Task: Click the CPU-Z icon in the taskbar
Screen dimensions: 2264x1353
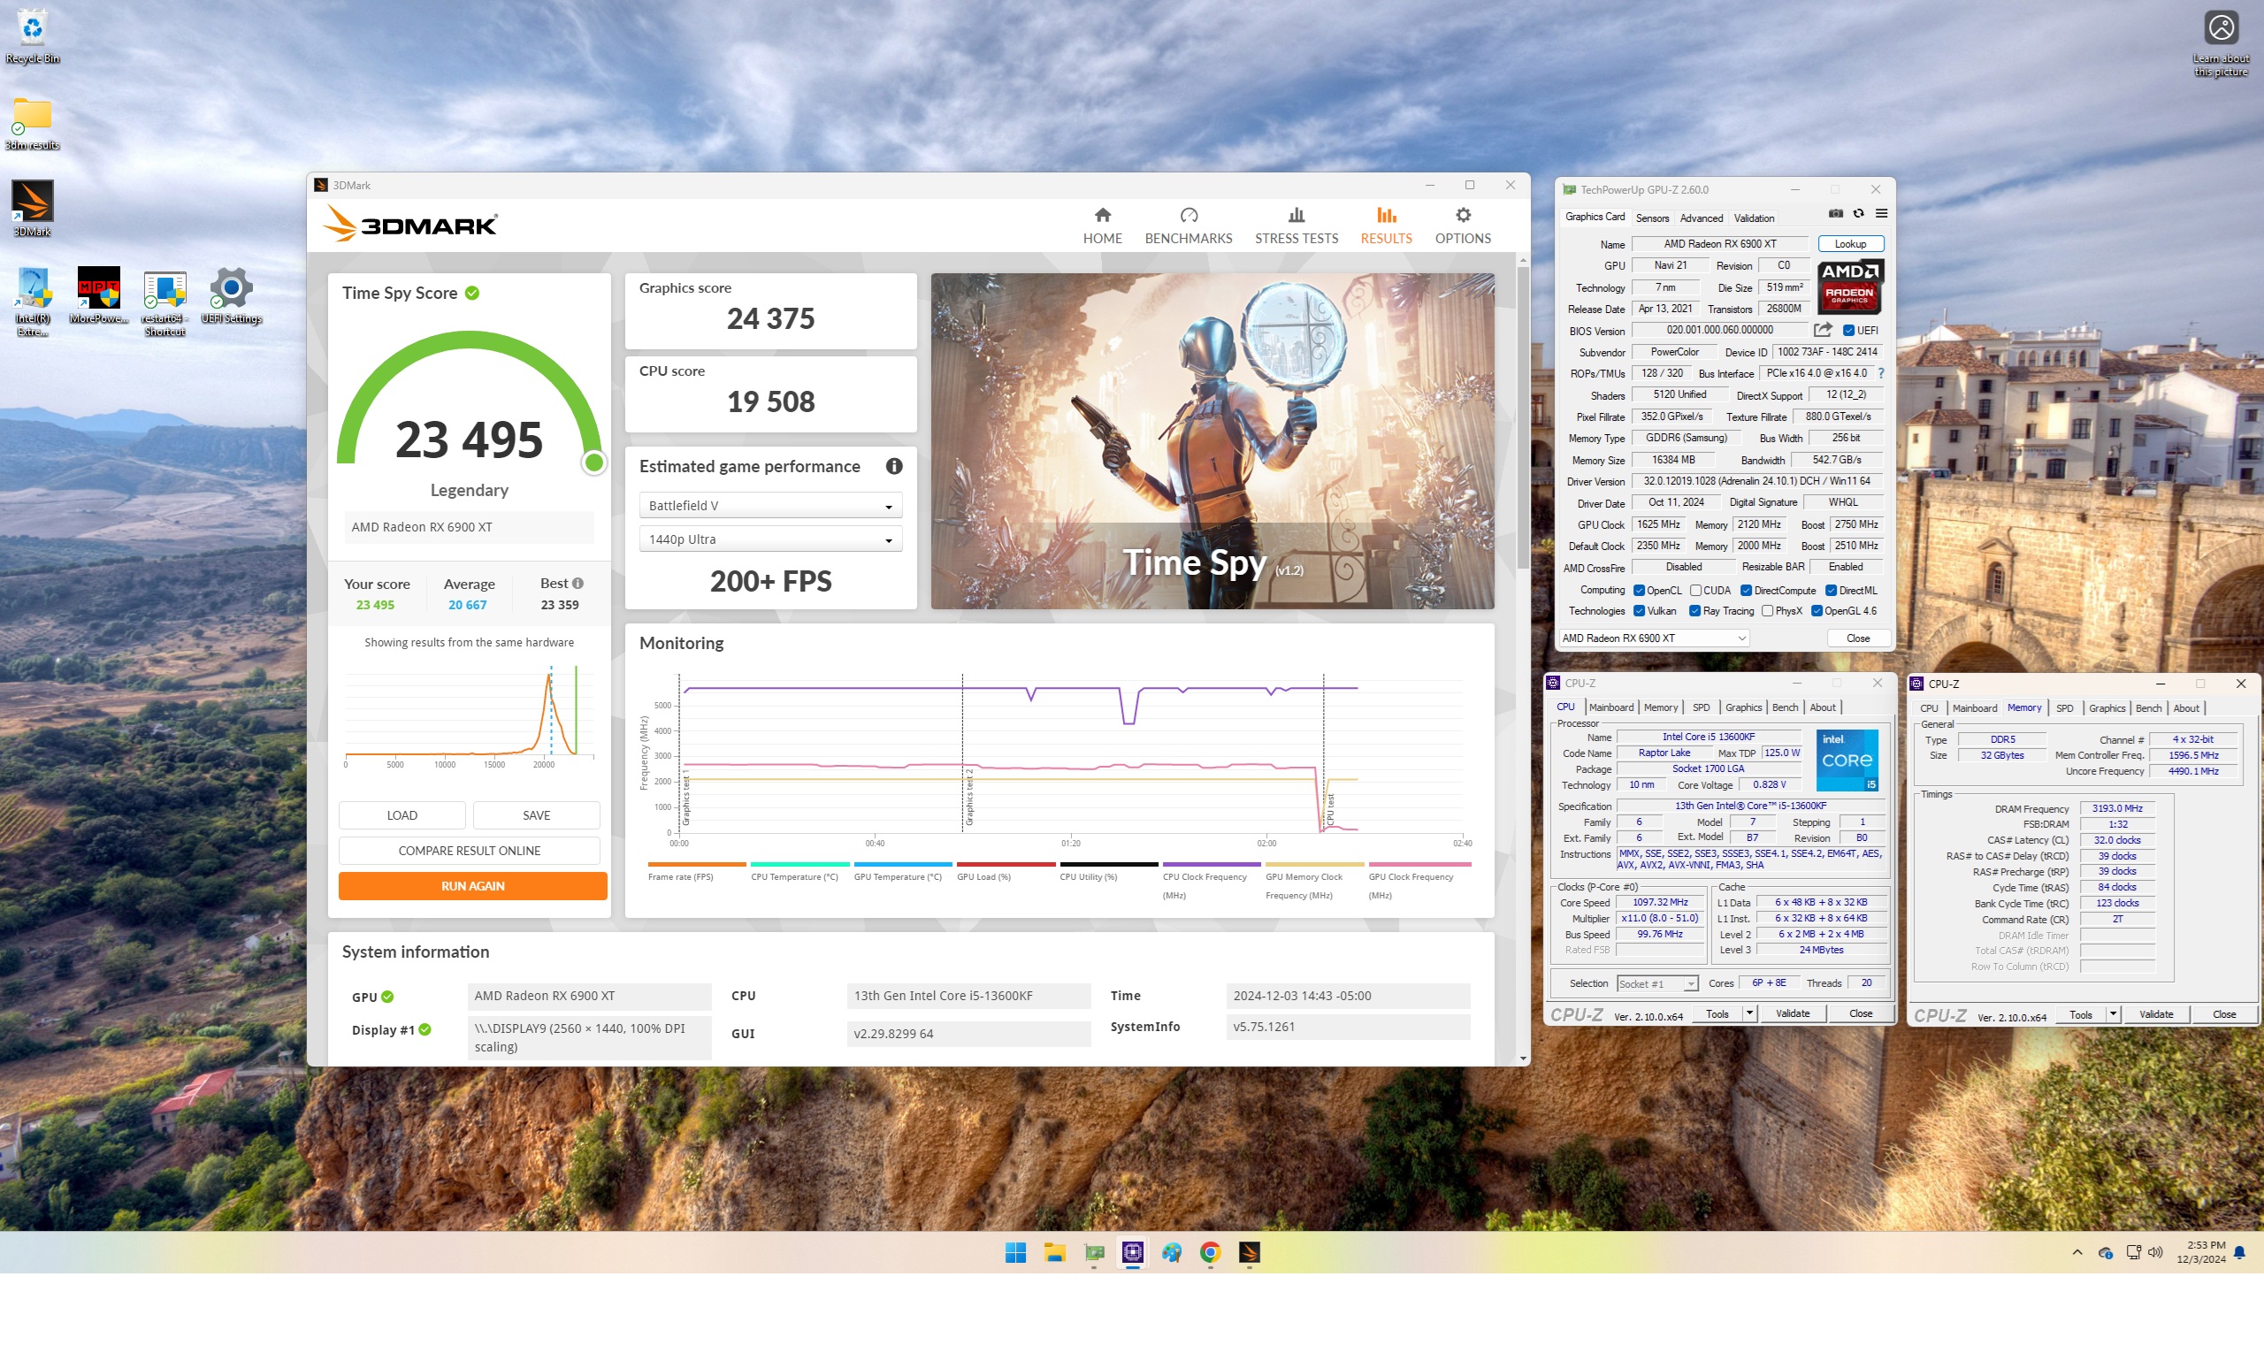Action: [x=1133, y=1253]
